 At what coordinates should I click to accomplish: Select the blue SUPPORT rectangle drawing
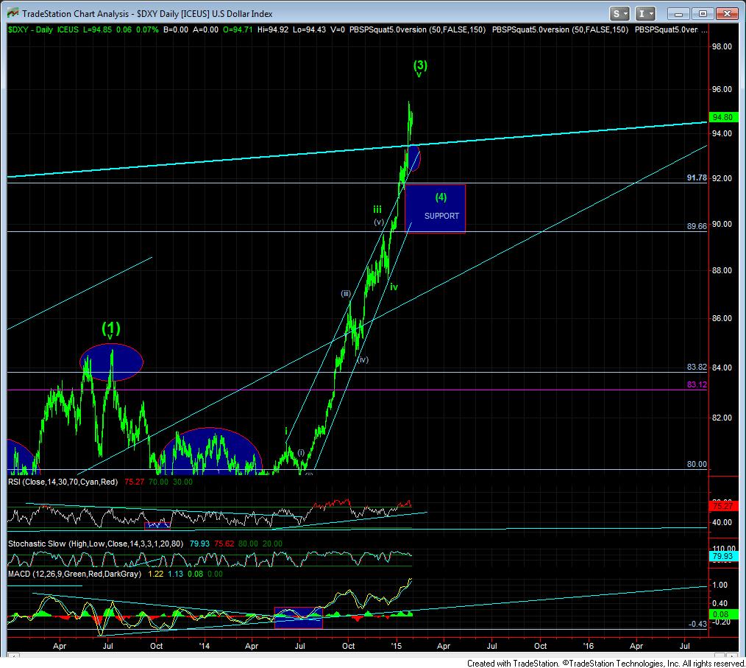(435, 208)
